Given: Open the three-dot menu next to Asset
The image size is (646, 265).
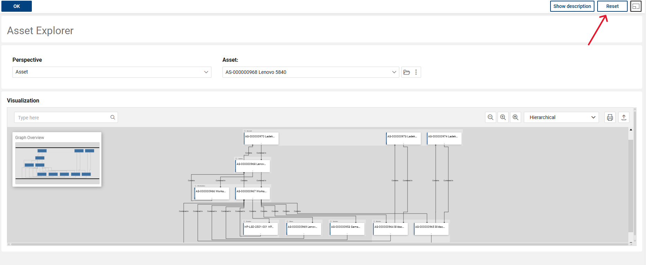Looking at the screenshot, I should [x=416, y=72].
